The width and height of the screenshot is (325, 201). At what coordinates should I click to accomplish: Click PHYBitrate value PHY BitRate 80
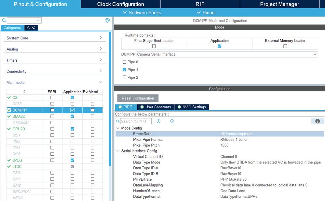(233, 179)
